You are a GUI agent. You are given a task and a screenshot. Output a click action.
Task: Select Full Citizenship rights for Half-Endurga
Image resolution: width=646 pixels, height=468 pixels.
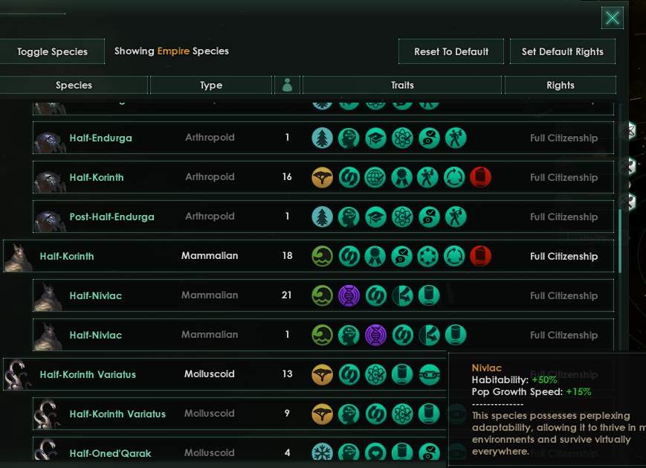[563, 138]
